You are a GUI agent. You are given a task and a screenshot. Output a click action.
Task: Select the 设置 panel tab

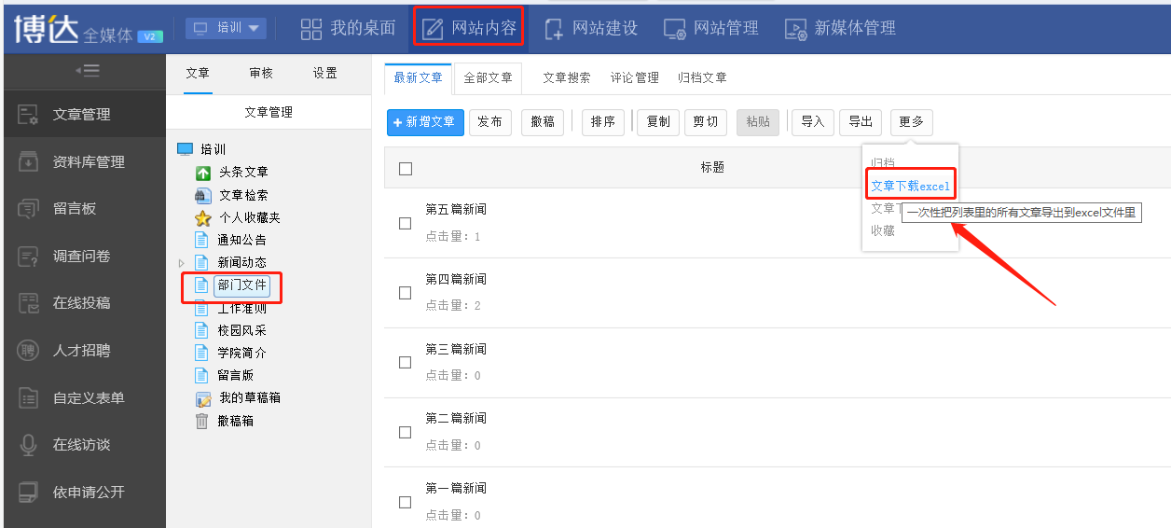[x=325, y=74]
